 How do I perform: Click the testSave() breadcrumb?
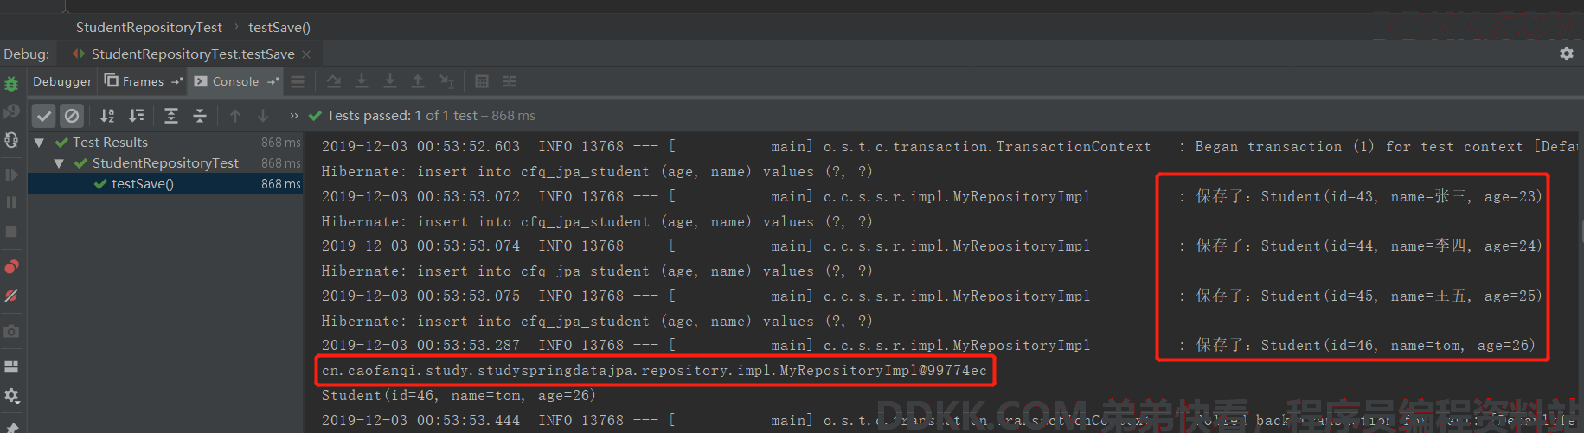pyautogui.click(x=279, y=27)
